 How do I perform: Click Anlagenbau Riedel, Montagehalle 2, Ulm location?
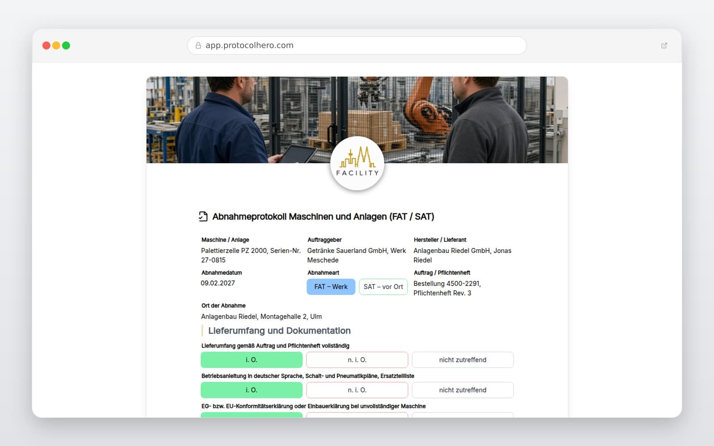(262, 316)
